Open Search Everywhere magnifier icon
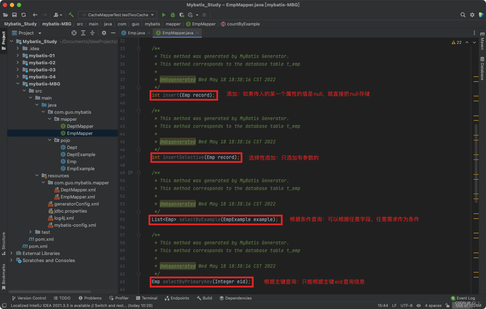Screen dimensions: 486x309 tap(463, 15)
